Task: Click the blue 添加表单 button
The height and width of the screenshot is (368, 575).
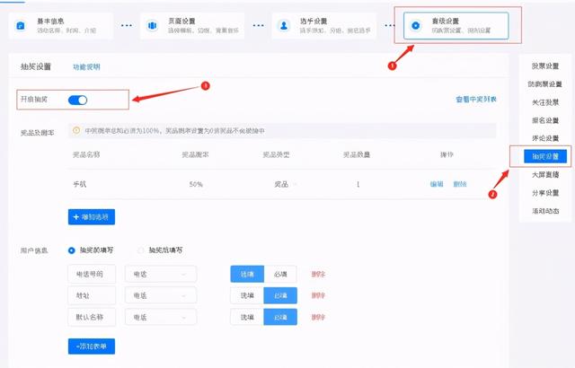Action: tap(92, 346)
